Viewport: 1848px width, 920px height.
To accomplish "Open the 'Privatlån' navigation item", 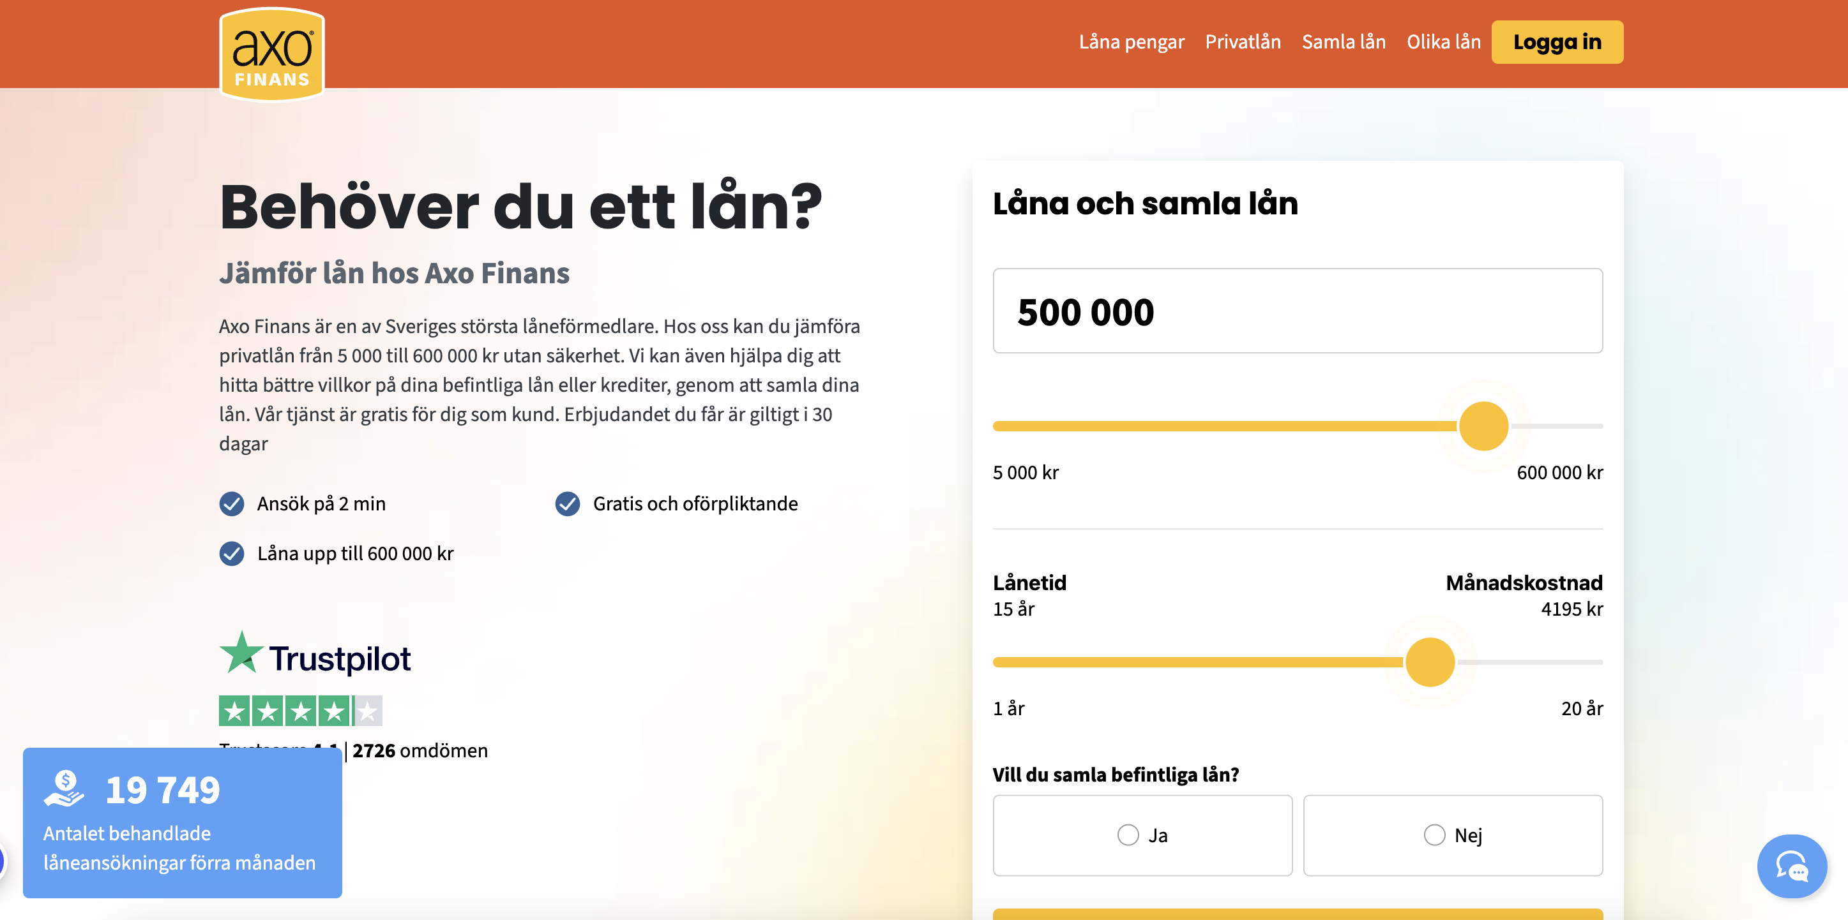I will pyautogui.click(x=1243, y=41).
